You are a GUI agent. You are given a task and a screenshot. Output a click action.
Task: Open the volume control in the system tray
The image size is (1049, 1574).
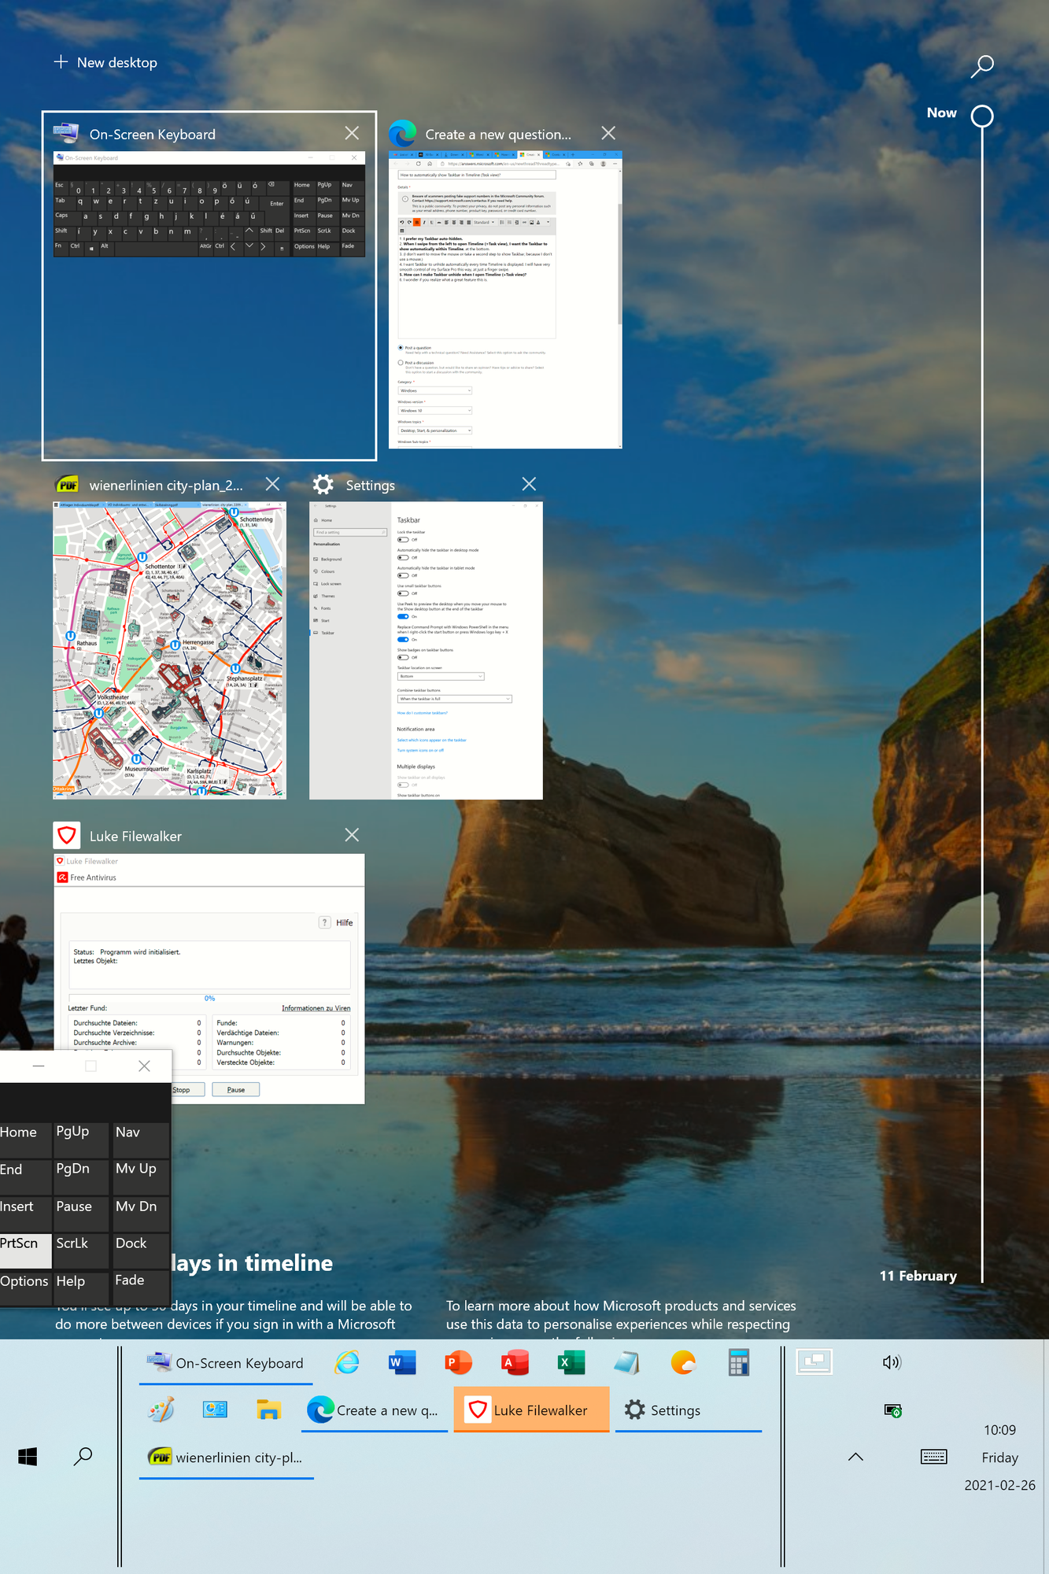[892, 1362]
